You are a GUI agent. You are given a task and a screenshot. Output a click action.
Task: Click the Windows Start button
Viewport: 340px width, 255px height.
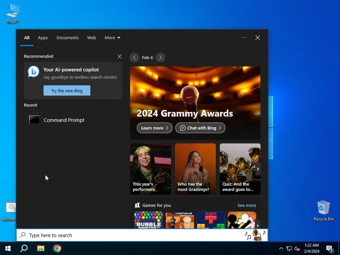(x=8, y=248)
